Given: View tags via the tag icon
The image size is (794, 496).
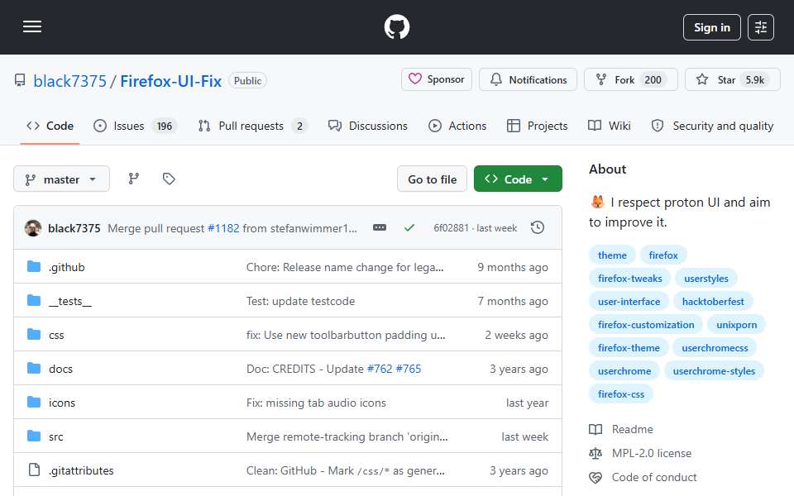Looking at the screenshot, I should click(x=169, y=179).
